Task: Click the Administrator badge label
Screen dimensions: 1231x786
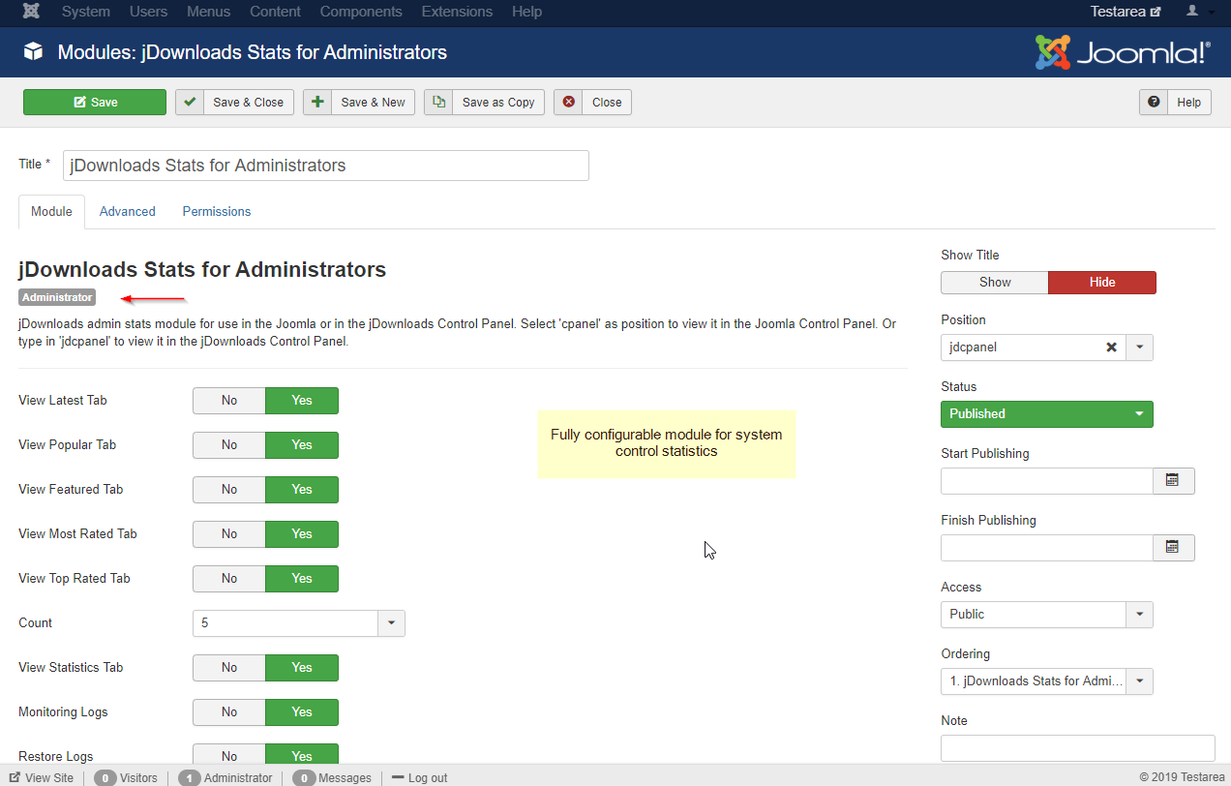Action: click(x=57, y=297)
